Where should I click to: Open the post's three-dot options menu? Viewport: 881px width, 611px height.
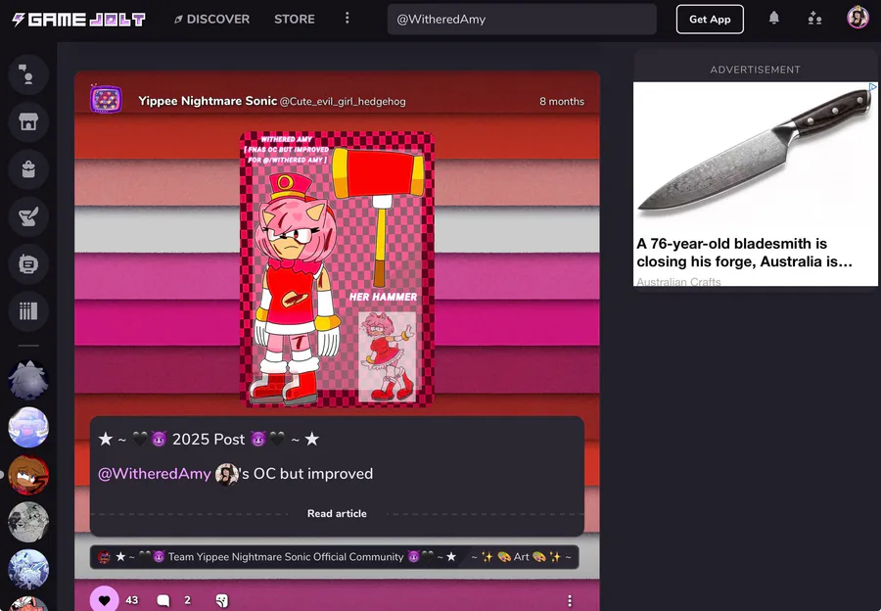click(x=570, y=600)
